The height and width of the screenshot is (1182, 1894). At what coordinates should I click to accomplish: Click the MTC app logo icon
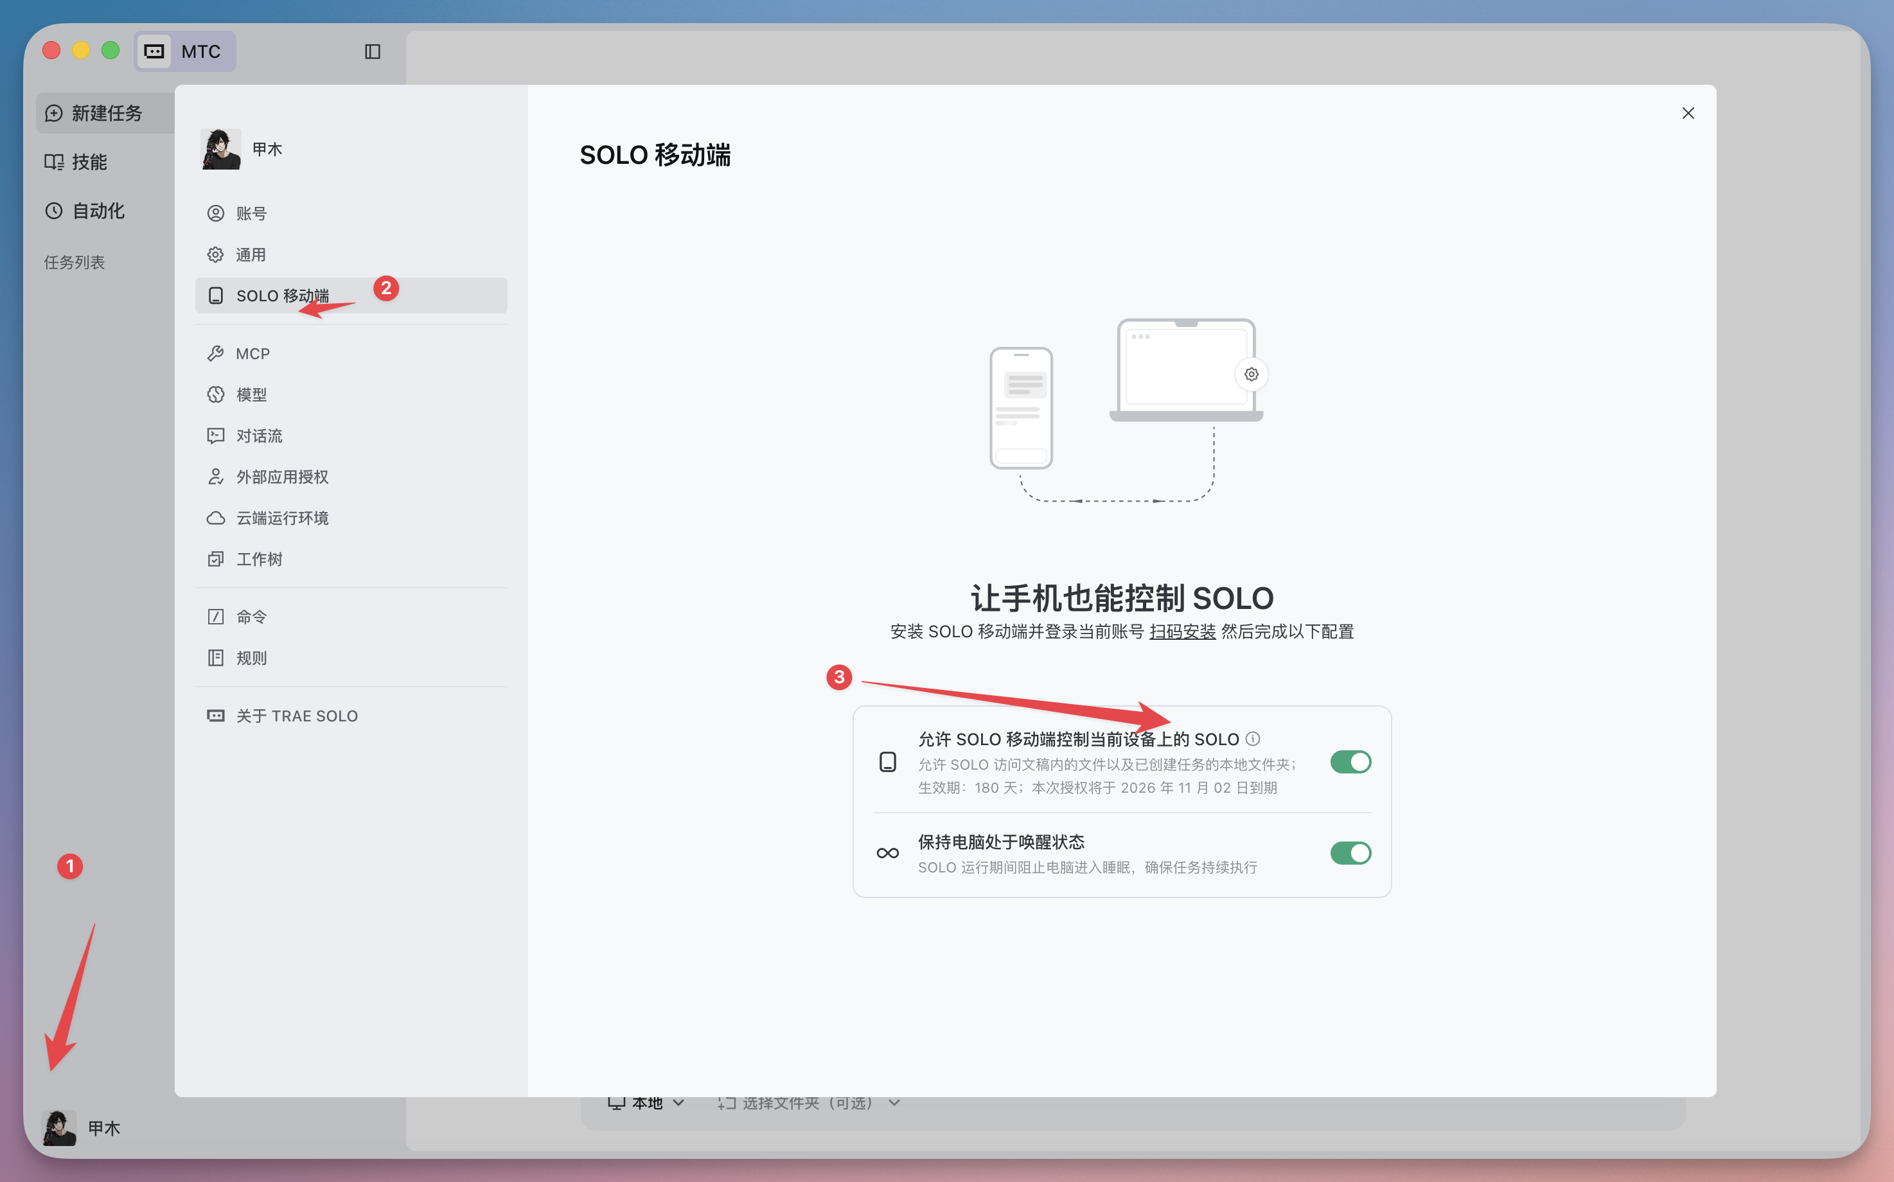click(155, 51)
